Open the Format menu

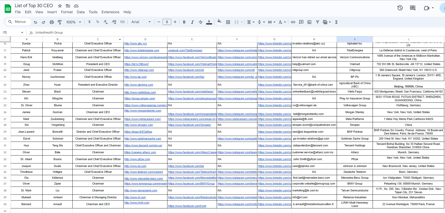pos(67,12)
